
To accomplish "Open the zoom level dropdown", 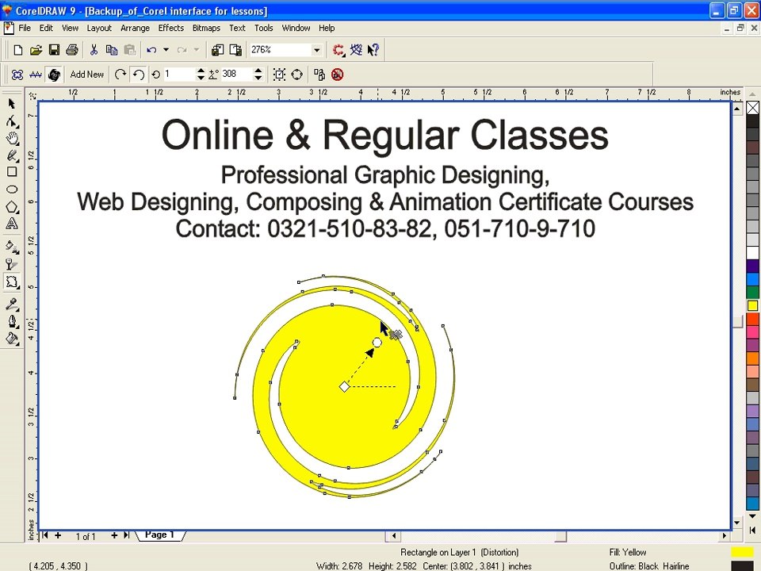I will point(316,50).
